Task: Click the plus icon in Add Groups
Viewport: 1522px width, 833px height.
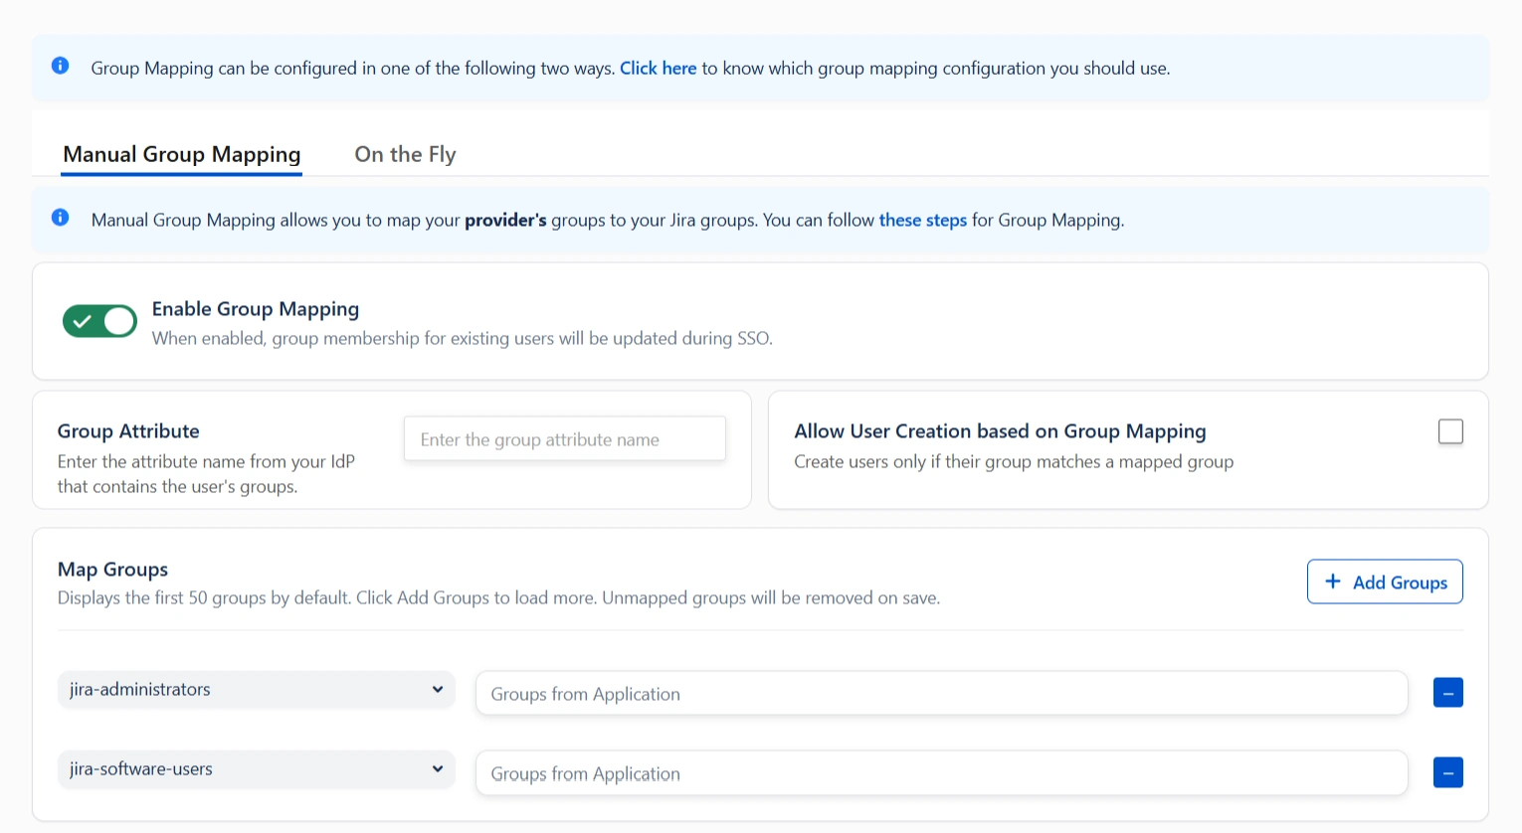Action: 1333,582
